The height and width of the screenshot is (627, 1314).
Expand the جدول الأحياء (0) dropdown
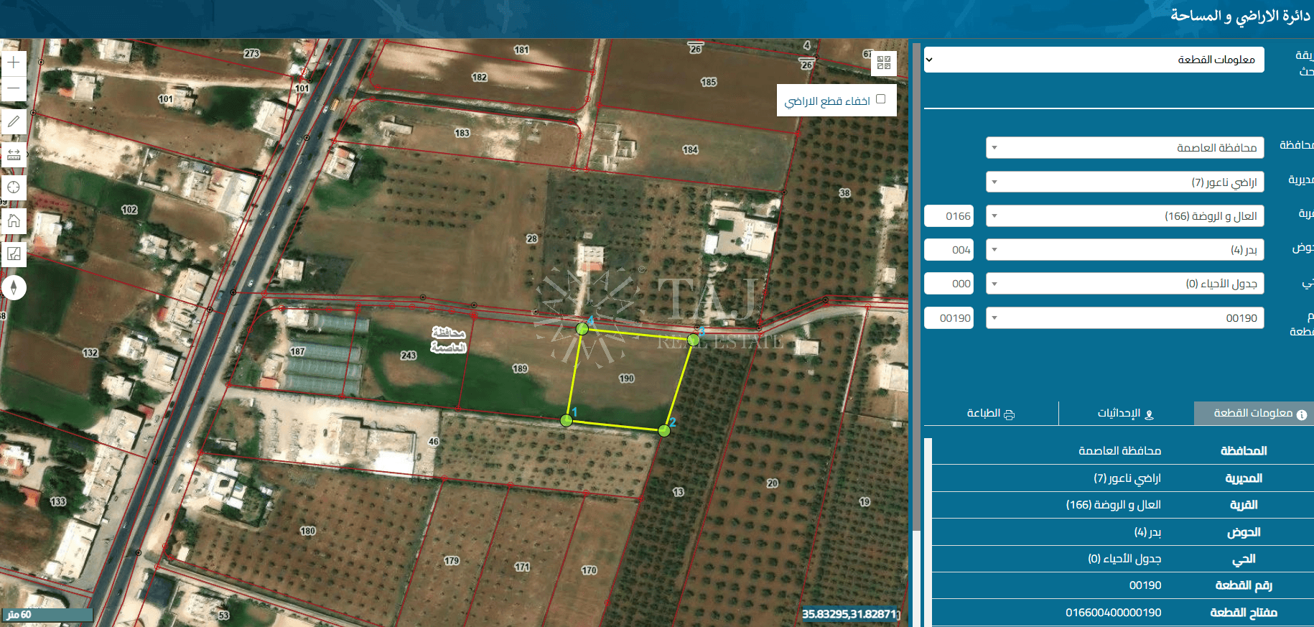click(1125, 284)
